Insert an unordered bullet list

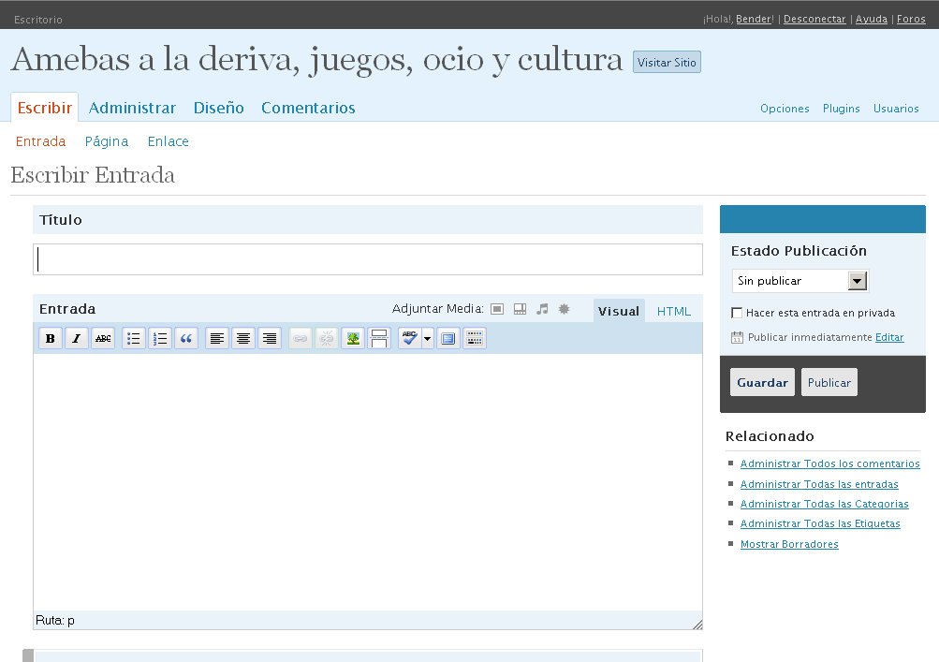click(x=134, y=339)
